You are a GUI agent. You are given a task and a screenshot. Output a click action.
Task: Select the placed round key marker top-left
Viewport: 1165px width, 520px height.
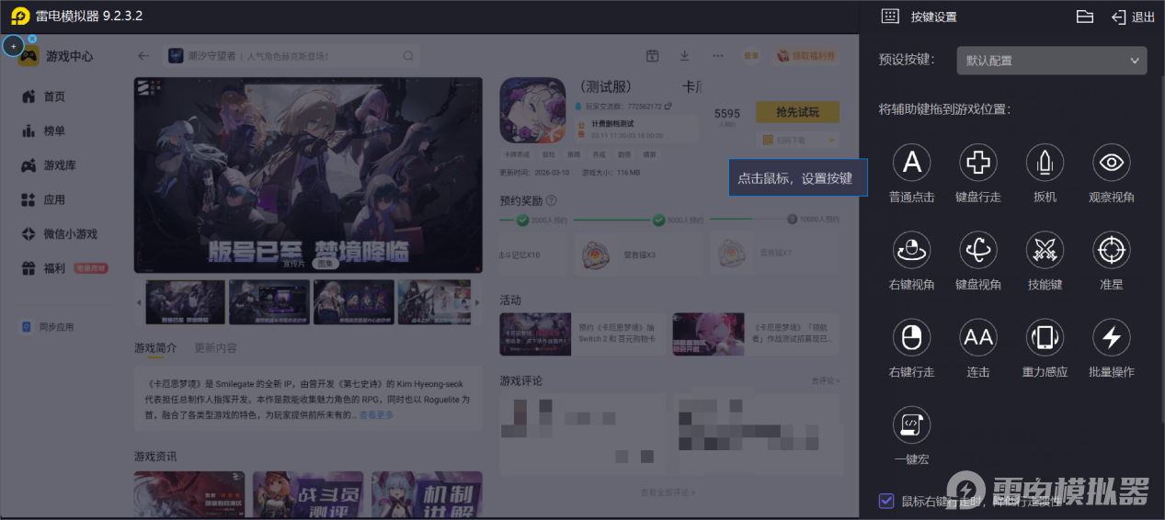pyautogui.click(x=13, y=46)
